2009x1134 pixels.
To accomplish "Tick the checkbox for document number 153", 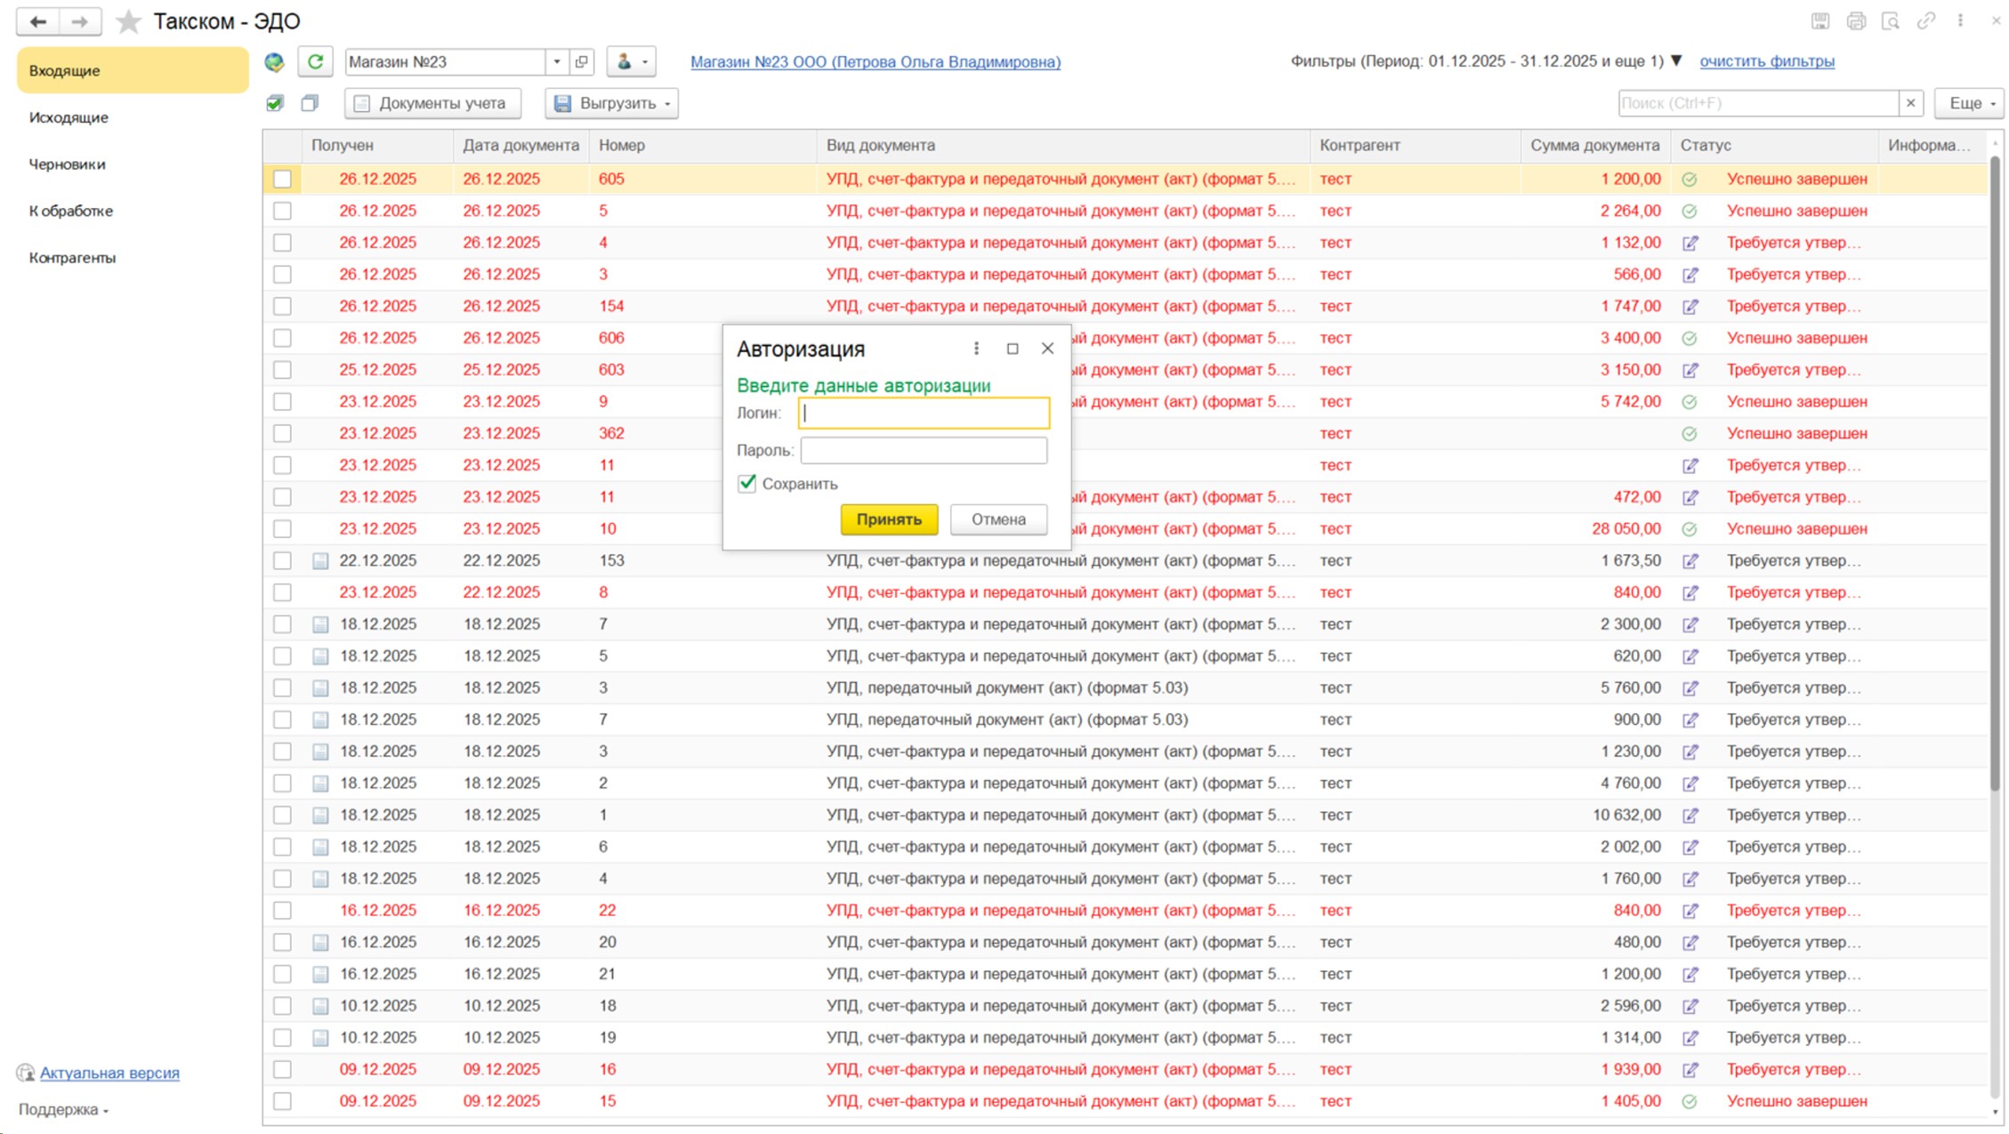I will pos(282,560).
